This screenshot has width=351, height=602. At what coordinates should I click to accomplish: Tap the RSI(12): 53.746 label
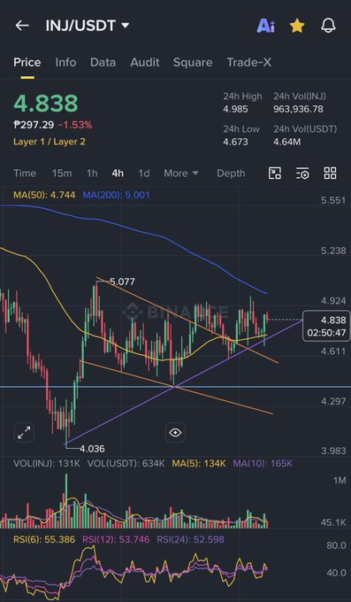pos(116,539)
